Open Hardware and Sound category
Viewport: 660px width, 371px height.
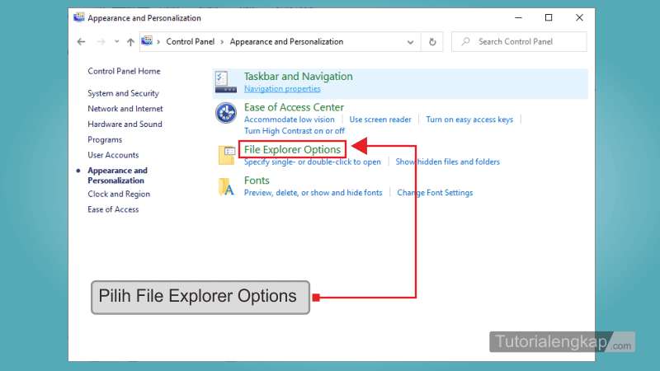(125, 124)
